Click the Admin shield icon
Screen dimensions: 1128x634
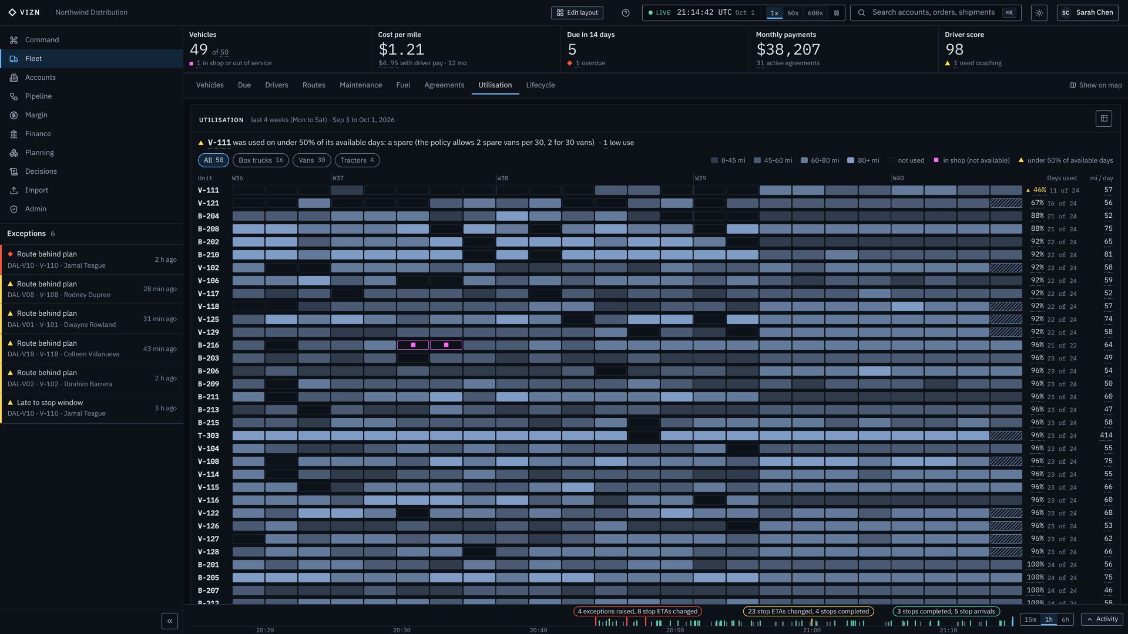click(14, 209)
